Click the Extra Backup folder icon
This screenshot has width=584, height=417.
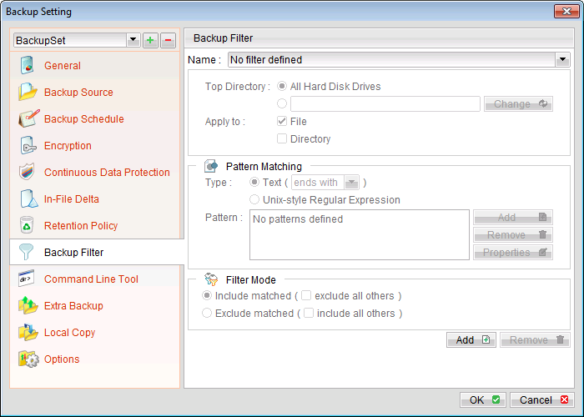click(28, 305)
